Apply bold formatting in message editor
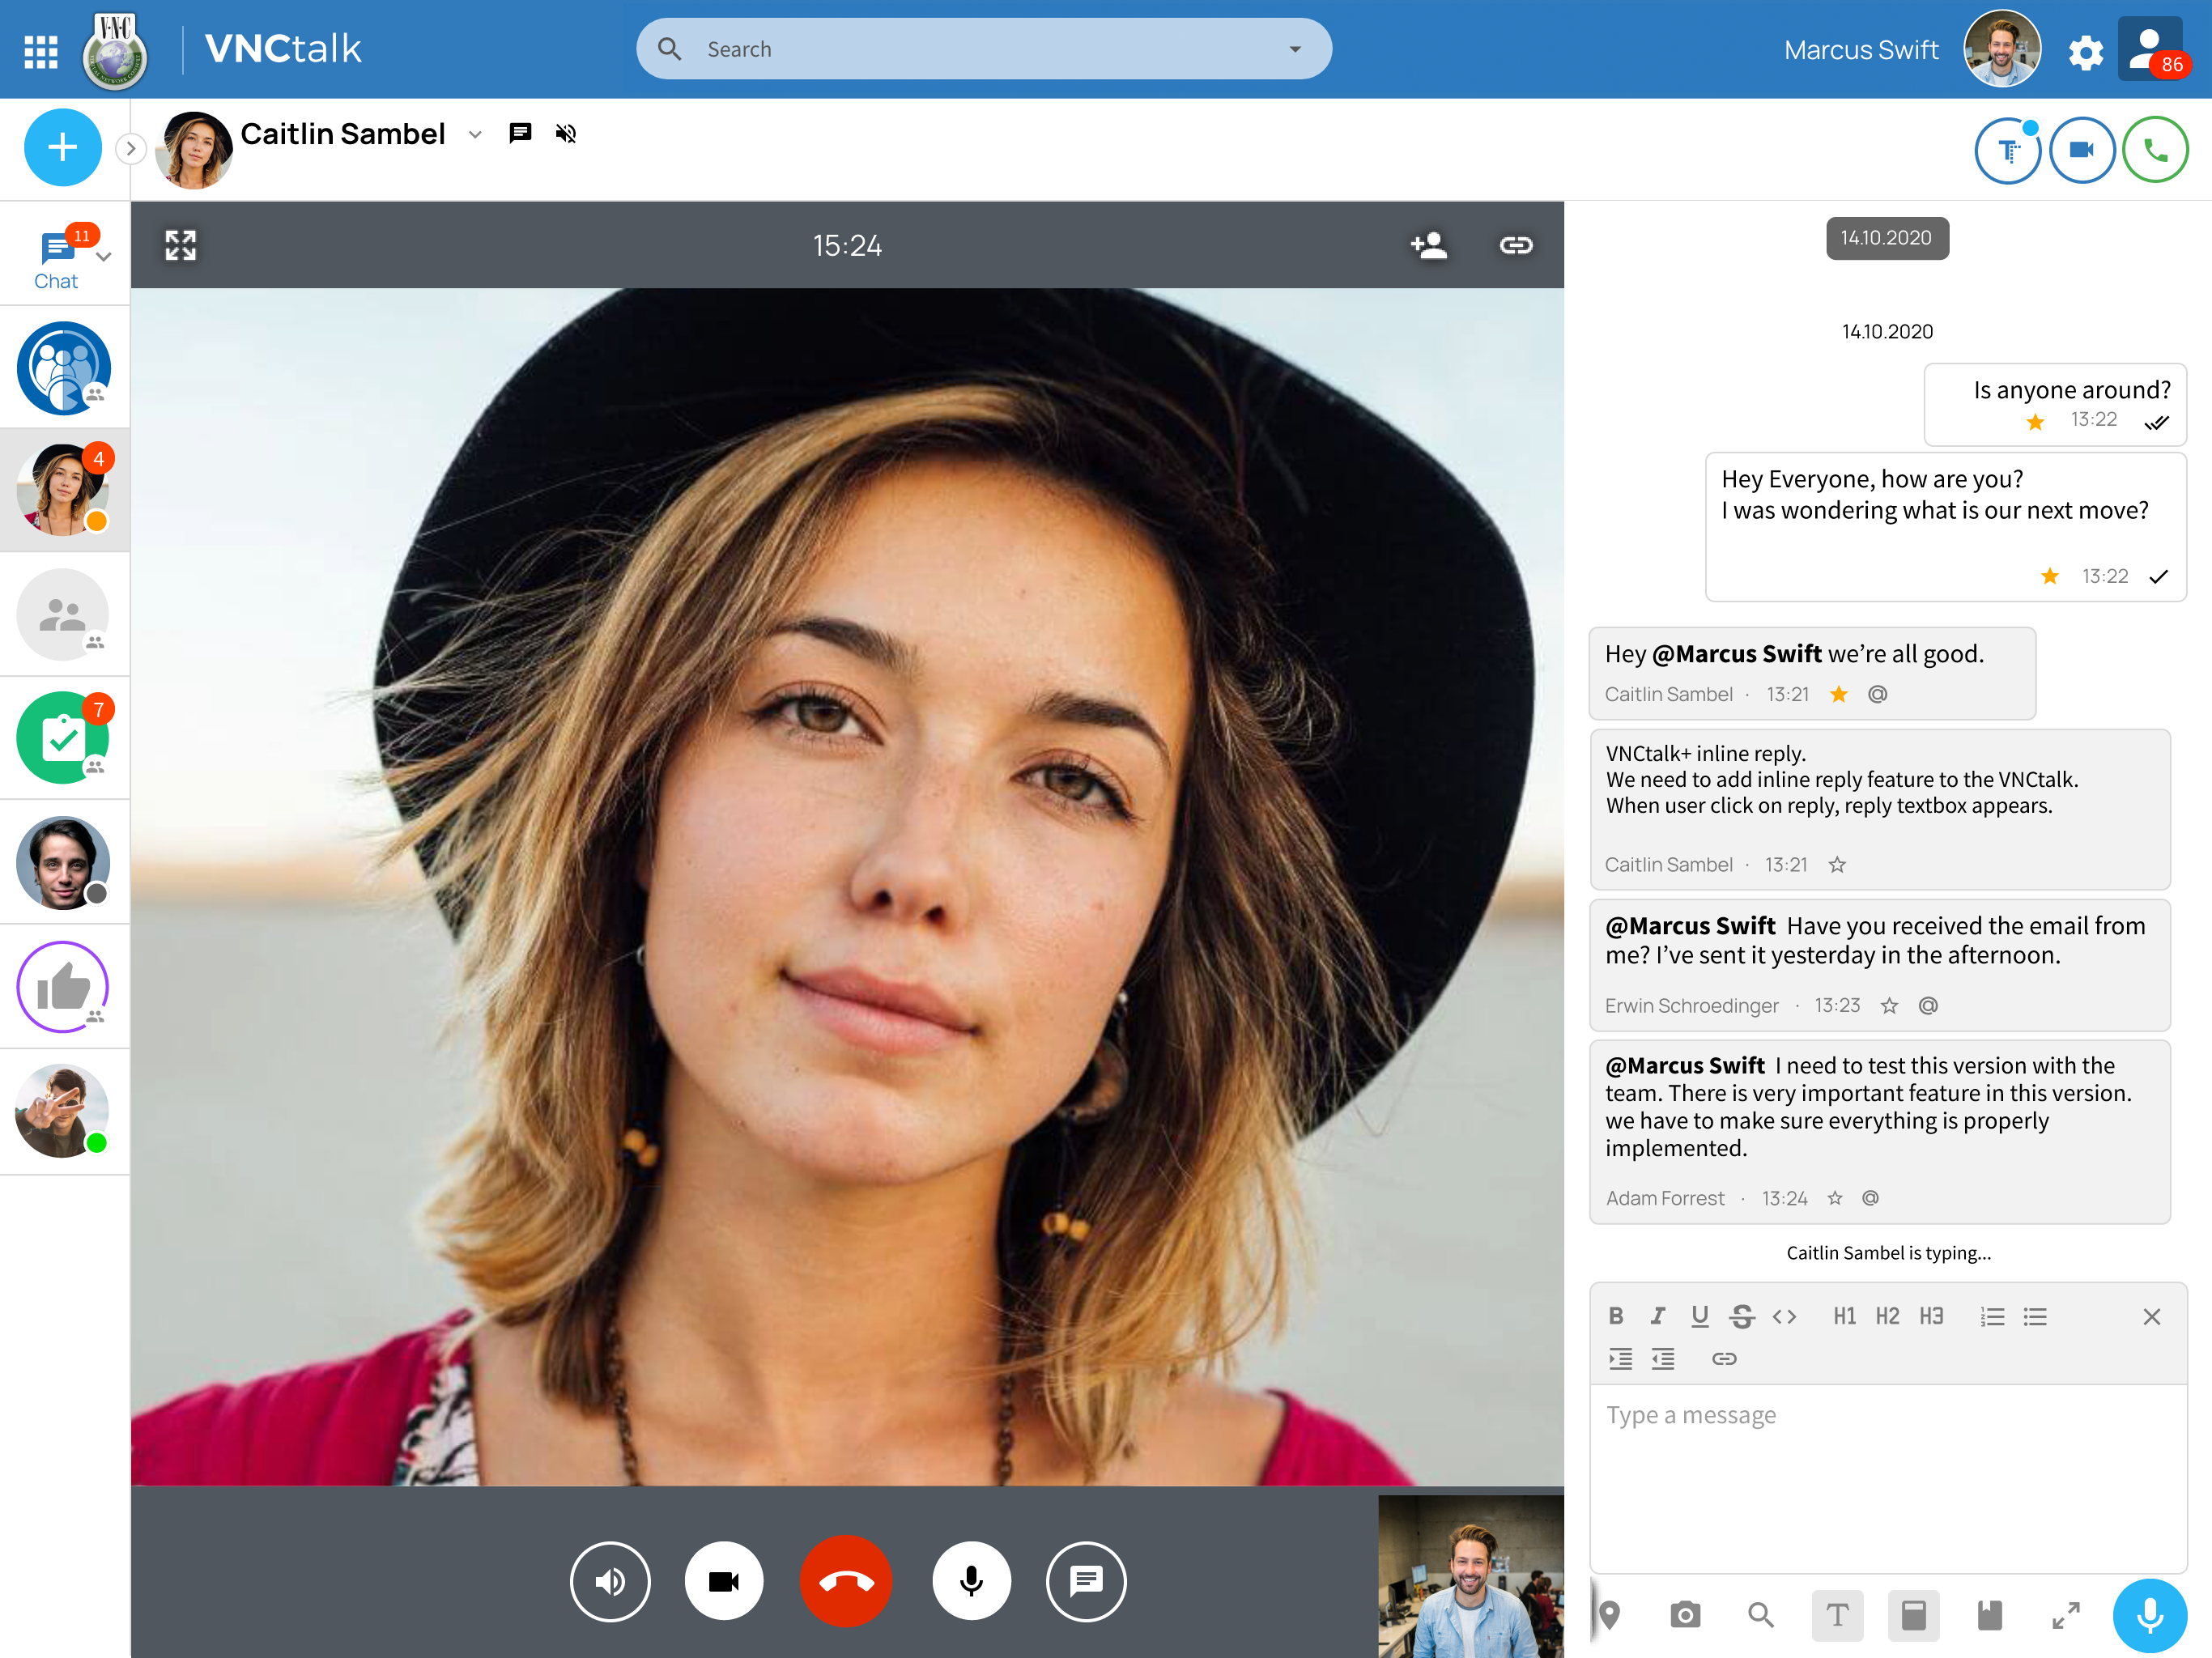 [1615, 1316]
